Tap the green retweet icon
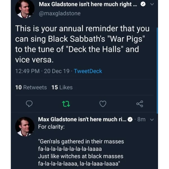 (66, 104)
